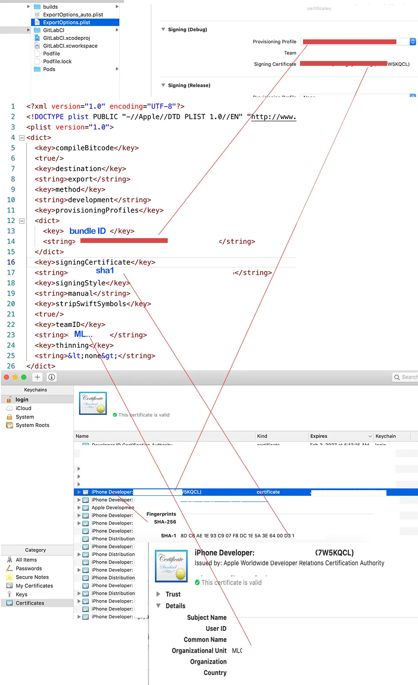Collapse the Signing (Debug) section

coord(163,29)
